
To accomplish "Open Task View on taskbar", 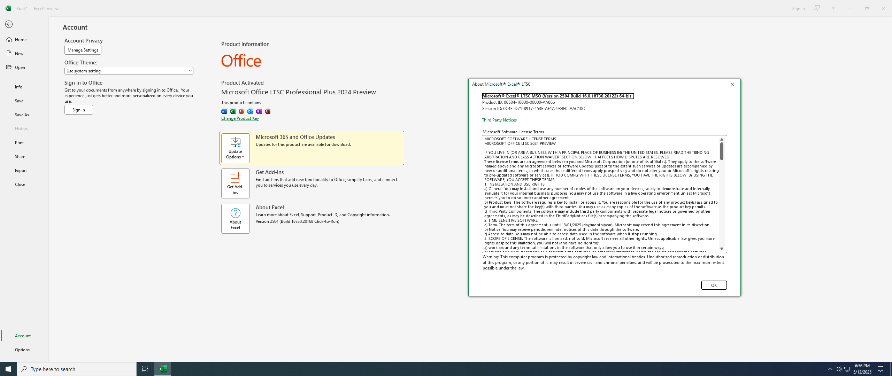I will click(x=145, y=369).
